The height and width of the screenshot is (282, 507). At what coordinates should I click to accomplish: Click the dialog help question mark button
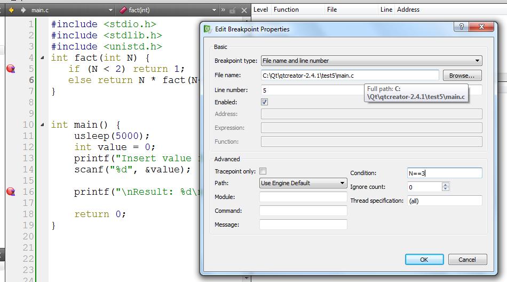click(x=462, y=27)
